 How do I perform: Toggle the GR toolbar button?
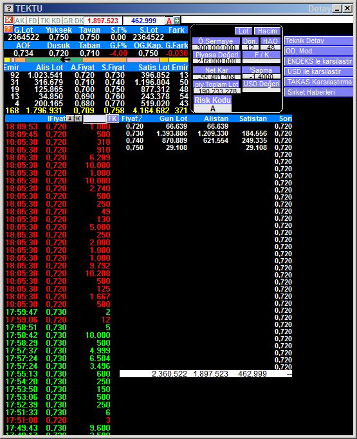(68, 21)
